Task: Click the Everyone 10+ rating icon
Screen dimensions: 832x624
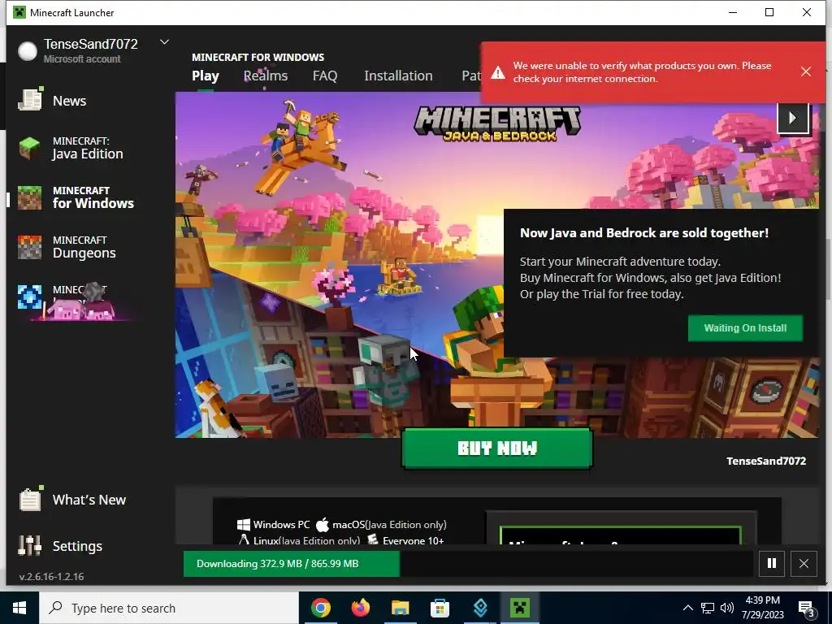Action: (x=373, y=540)
